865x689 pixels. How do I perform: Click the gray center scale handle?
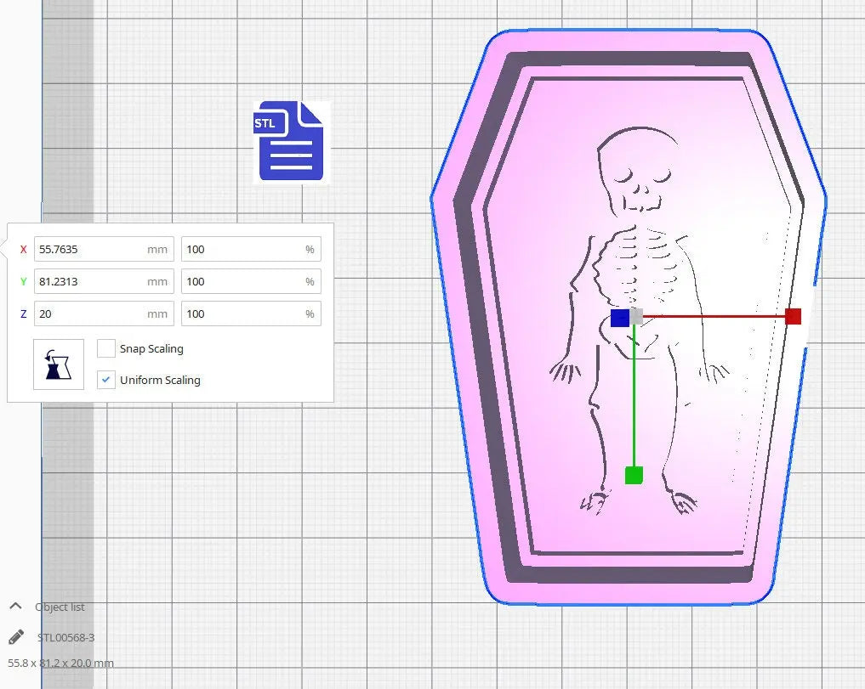[637, 317]
